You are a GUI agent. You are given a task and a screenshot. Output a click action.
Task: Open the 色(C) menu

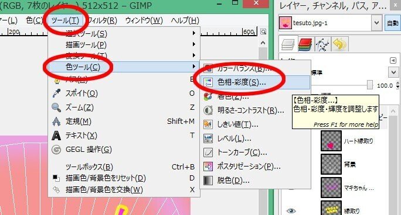[x=34, y=20]
